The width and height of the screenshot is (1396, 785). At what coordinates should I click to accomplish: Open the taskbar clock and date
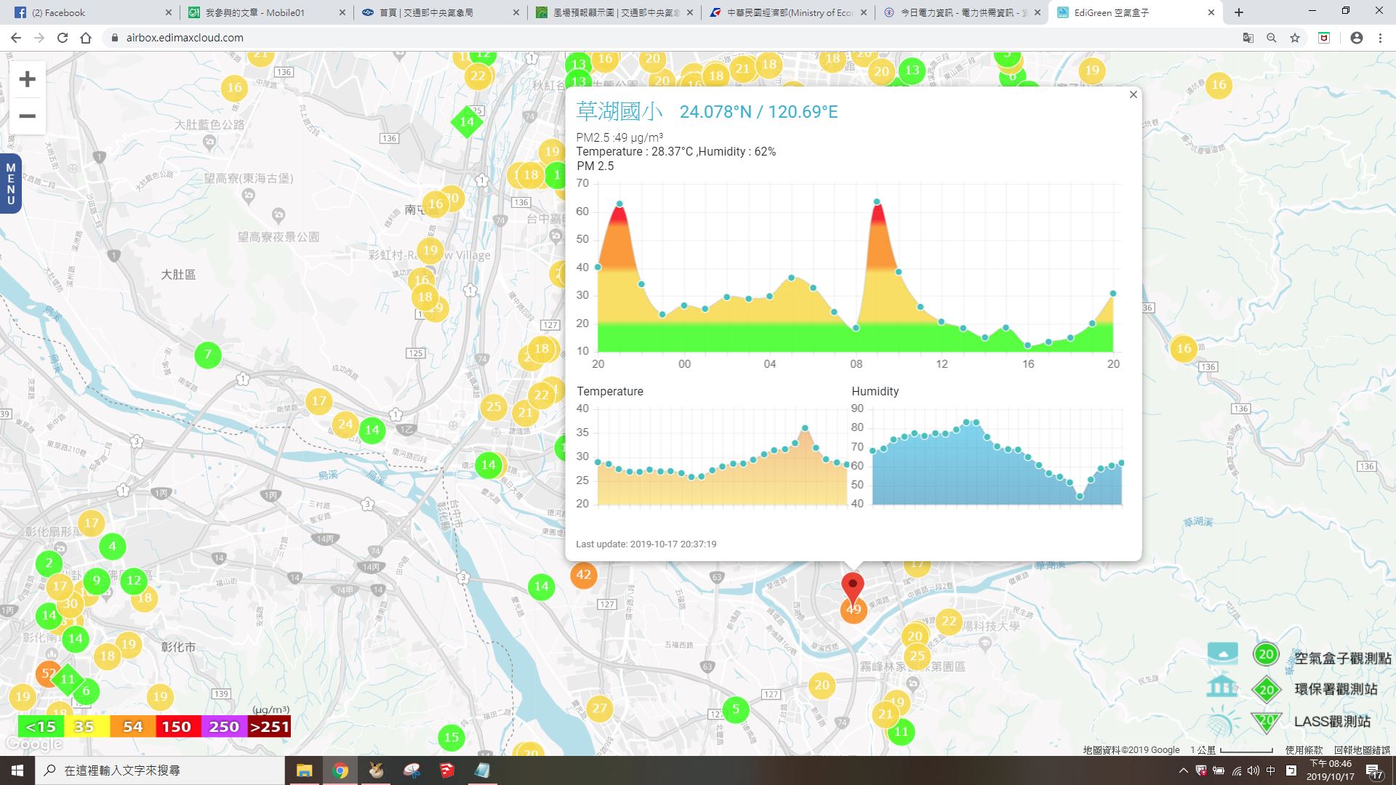(x=1331, y=770)
